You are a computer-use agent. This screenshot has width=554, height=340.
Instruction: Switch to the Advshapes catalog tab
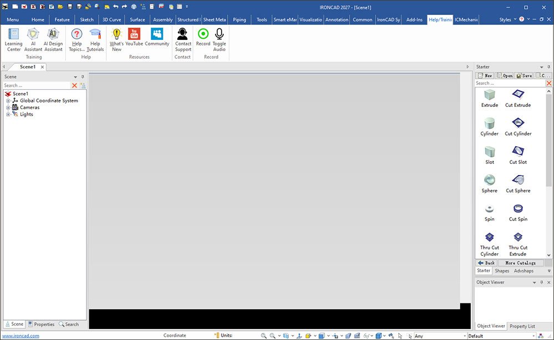click(x=524, y=271)
